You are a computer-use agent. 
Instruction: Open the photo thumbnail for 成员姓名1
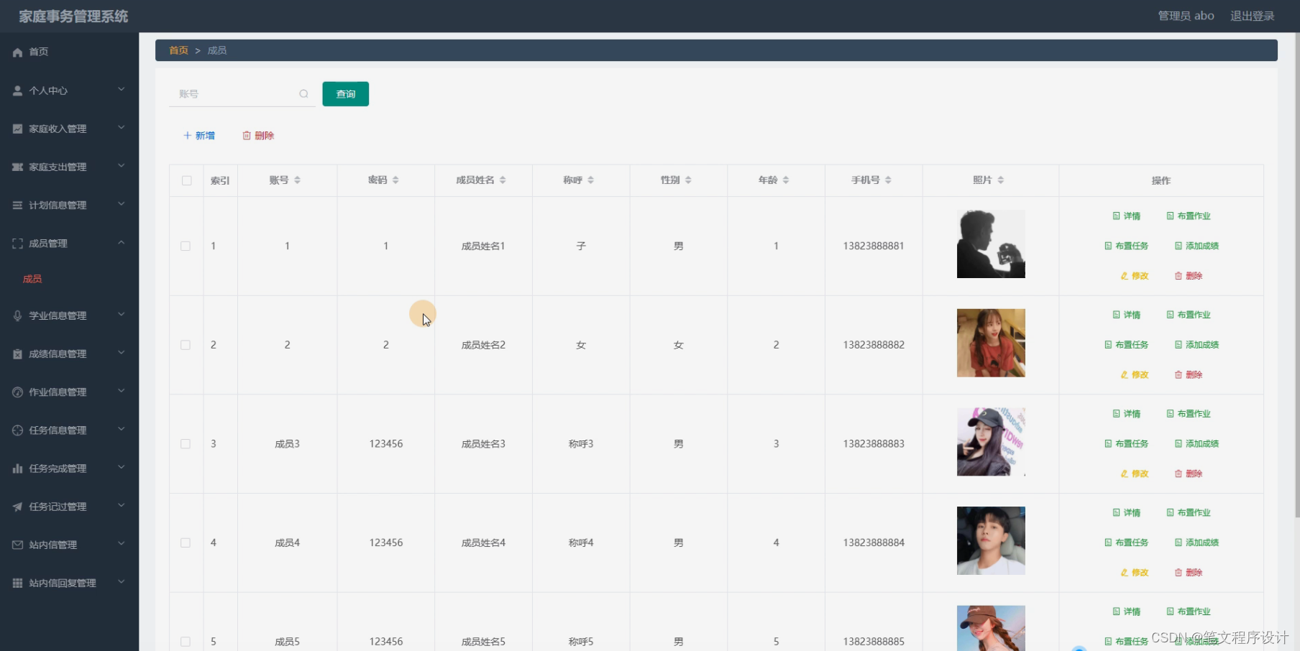point(991,244)
